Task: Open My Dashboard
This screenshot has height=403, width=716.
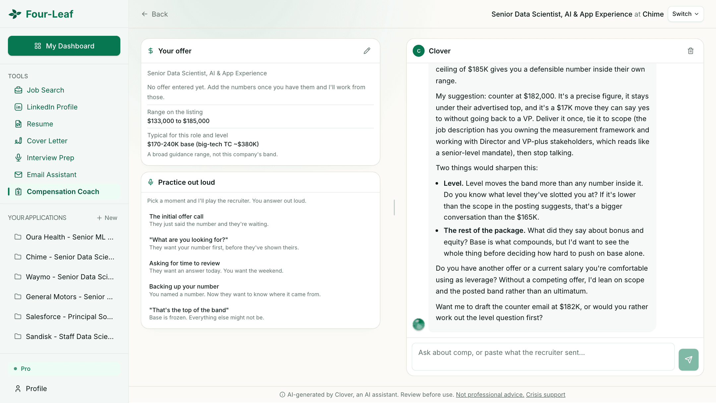Action: click(64, 46)
